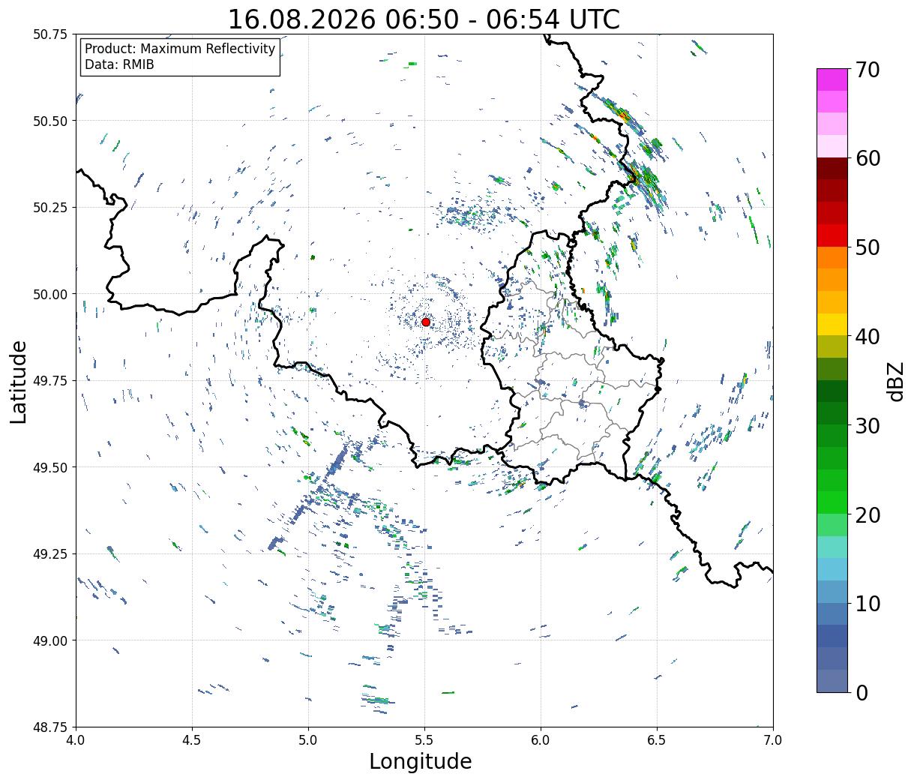The height and width of the screenshot is (780, 914).
Task: Click the magenta 70 dBZ color band
Action: click(x=832, y=79)
